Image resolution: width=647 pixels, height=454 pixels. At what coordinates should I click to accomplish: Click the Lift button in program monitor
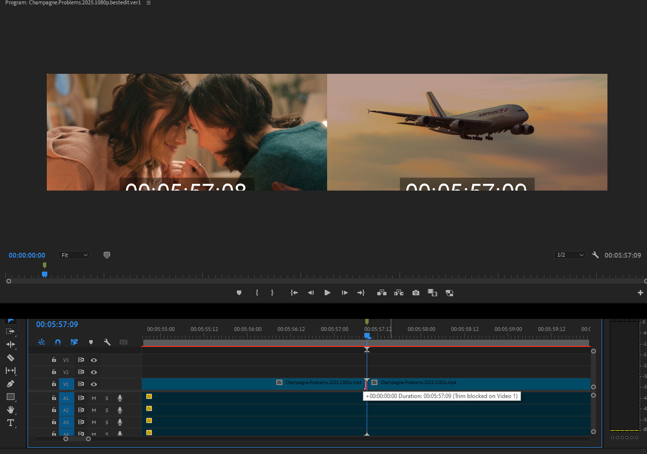(382, 293)
